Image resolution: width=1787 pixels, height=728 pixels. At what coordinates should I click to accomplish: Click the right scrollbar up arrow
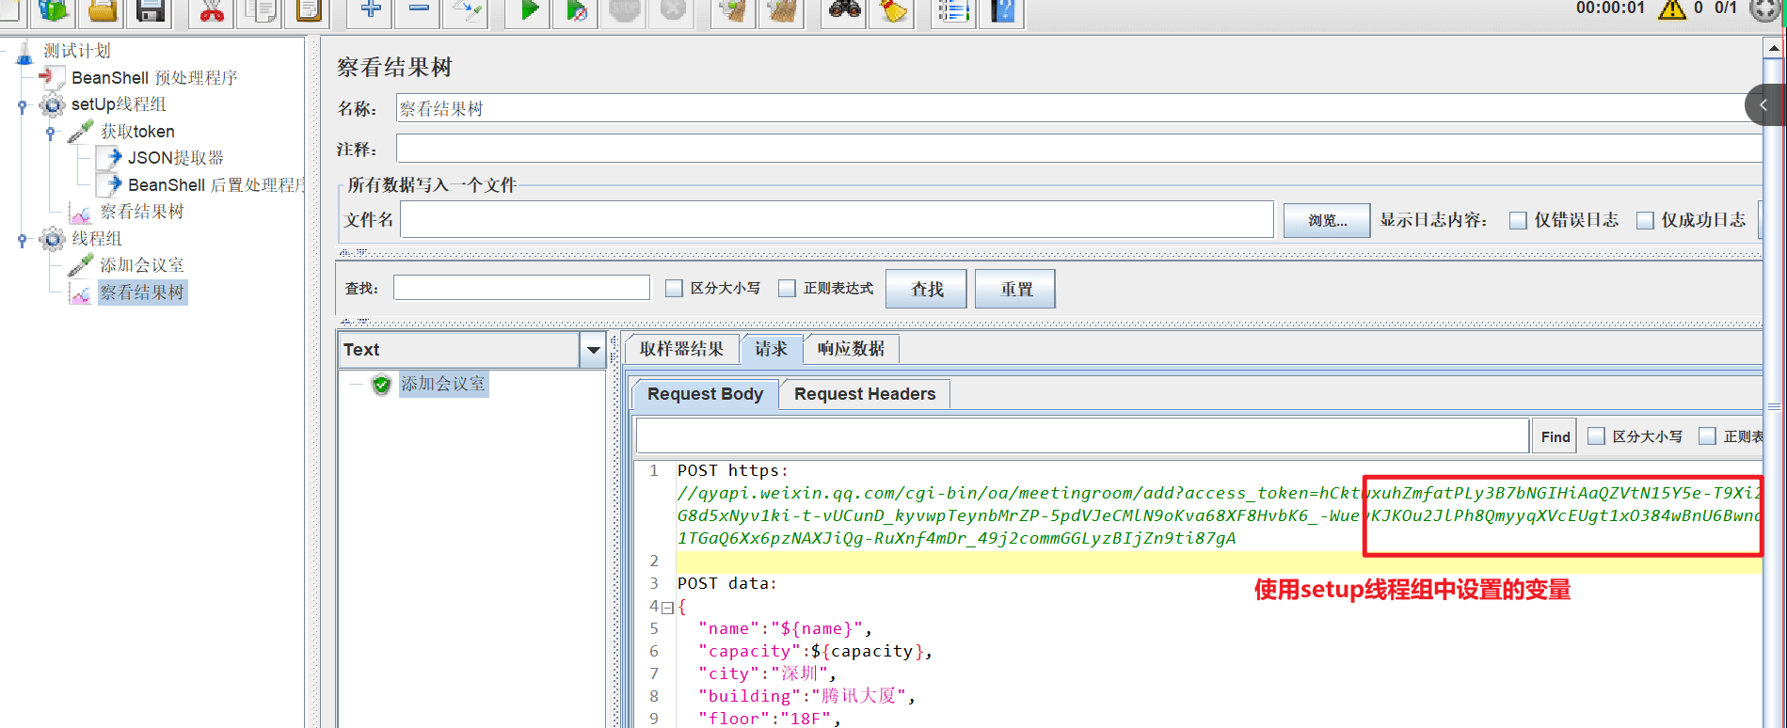click(x=1774, y=48)
